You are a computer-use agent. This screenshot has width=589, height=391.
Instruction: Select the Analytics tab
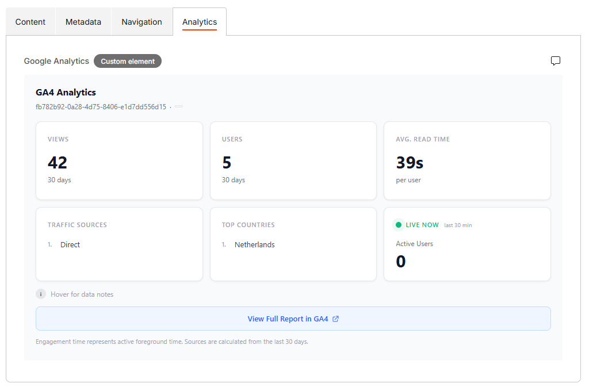tap(200, 22)
